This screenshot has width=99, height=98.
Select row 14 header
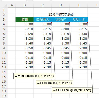pyautogui.click(x=4, y=72)
